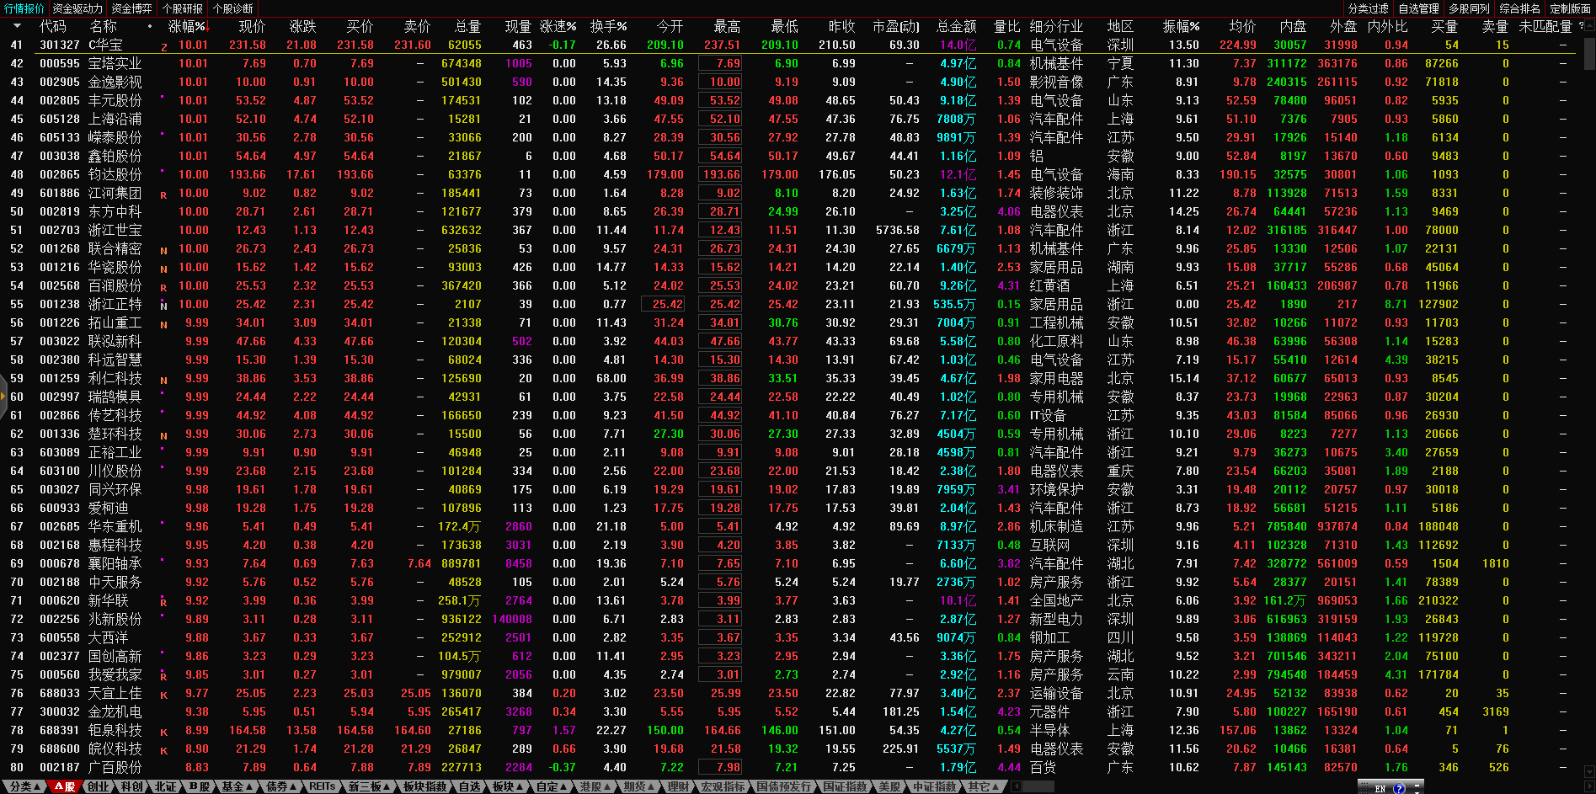Click the 分类过滤 button
The height and width of the screenshot is (794, 1596).
click(x=1368, y=8)
